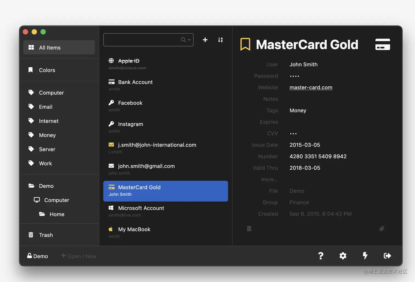
Task: Reveal the hidden CVV value
Action: (x=293, y=134)
